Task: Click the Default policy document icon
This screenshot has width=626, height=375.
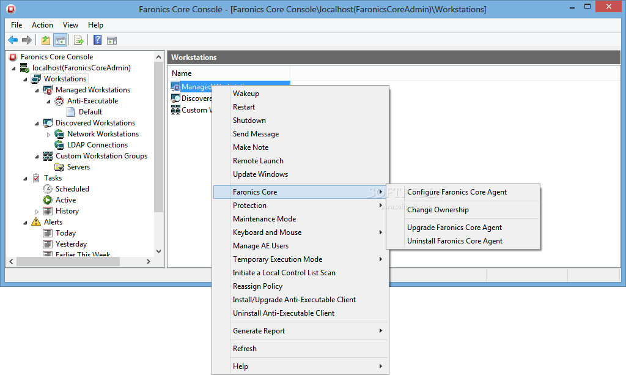Action: pyautogui.click(x=71, y=112)
